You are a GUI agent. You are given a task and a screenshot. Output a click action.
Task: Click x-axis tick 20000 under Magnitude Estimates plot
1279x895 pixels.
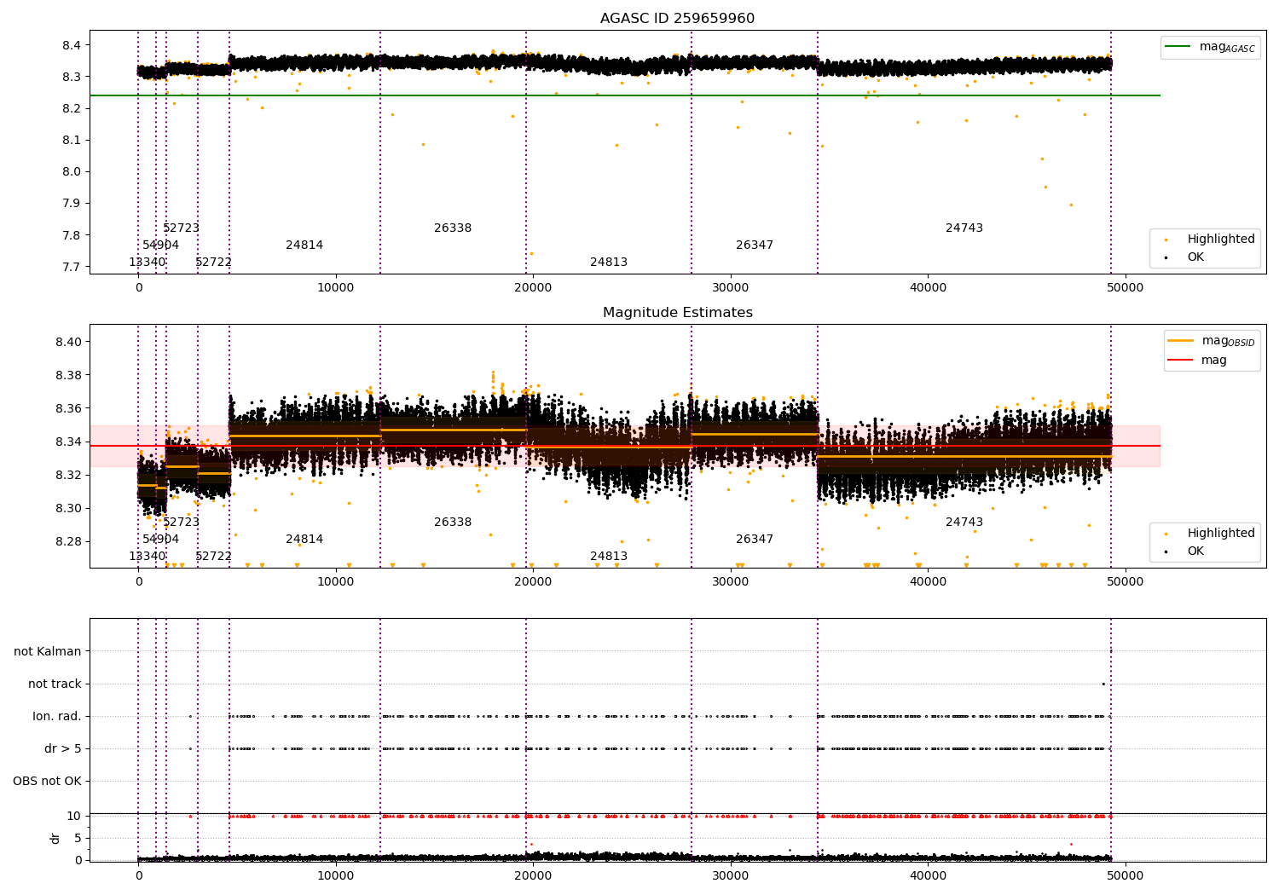[x=533, y=582]
